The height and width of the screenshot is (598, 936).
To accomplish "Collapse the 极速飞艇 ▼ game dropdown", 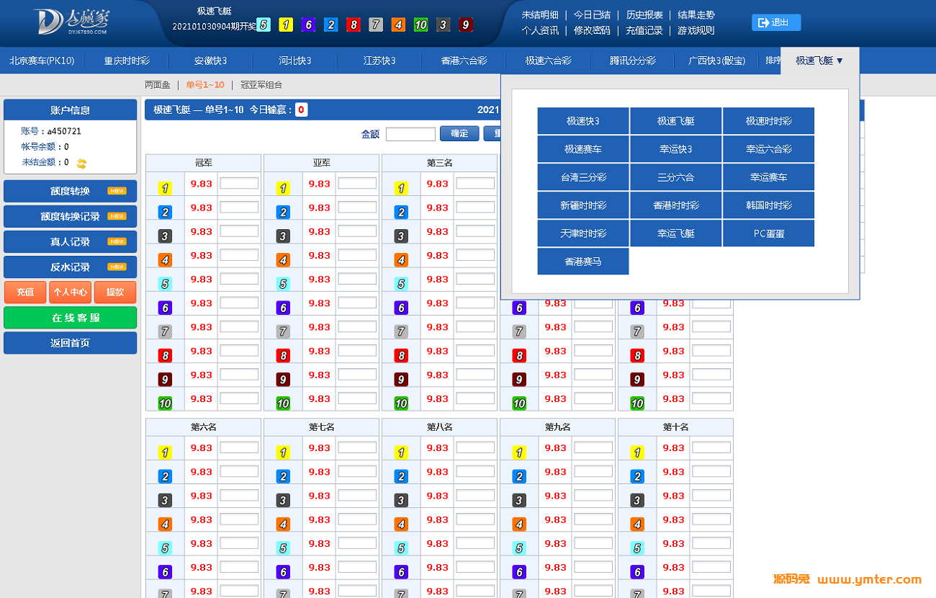I will point(819,61).
